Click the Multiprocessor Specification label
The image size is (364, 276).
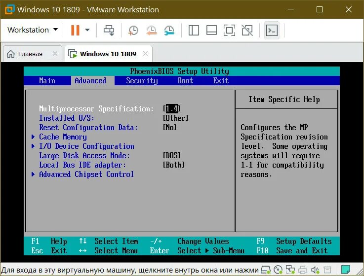click(96, 109)
